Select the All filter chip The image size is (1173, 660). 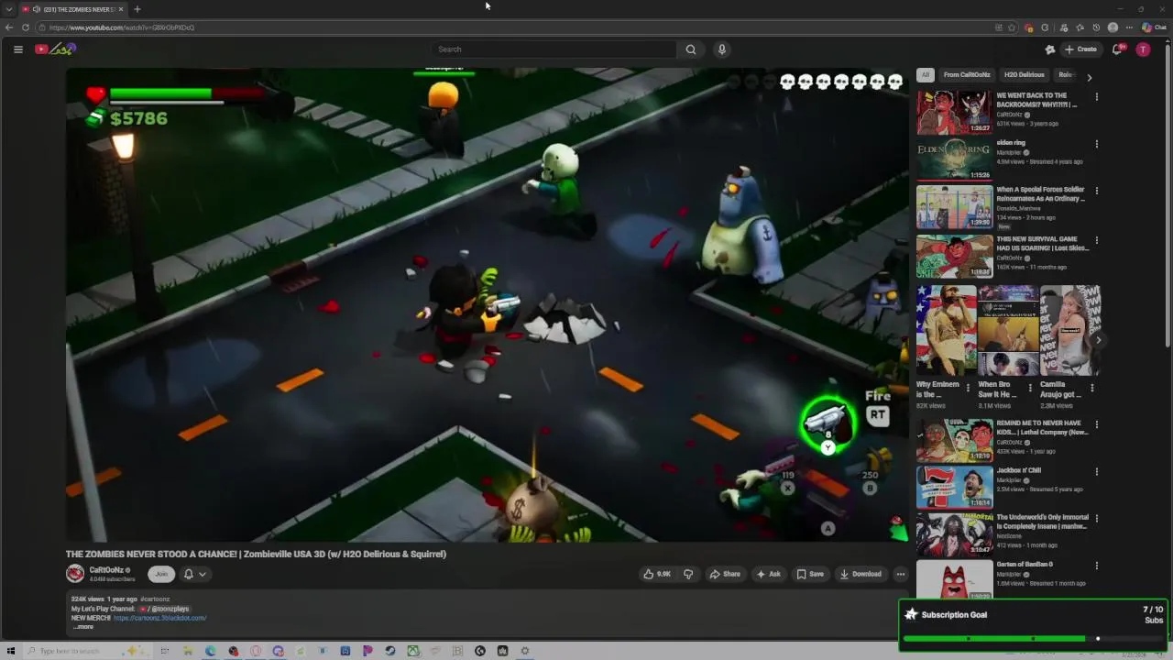[x=926, y=75]
